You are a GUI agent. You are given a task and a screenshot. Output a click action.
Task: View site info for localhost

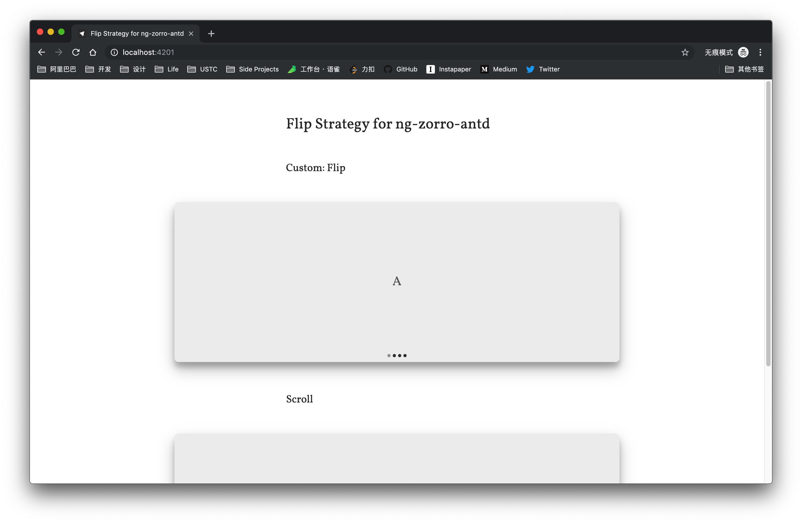(x=114, y=52)
